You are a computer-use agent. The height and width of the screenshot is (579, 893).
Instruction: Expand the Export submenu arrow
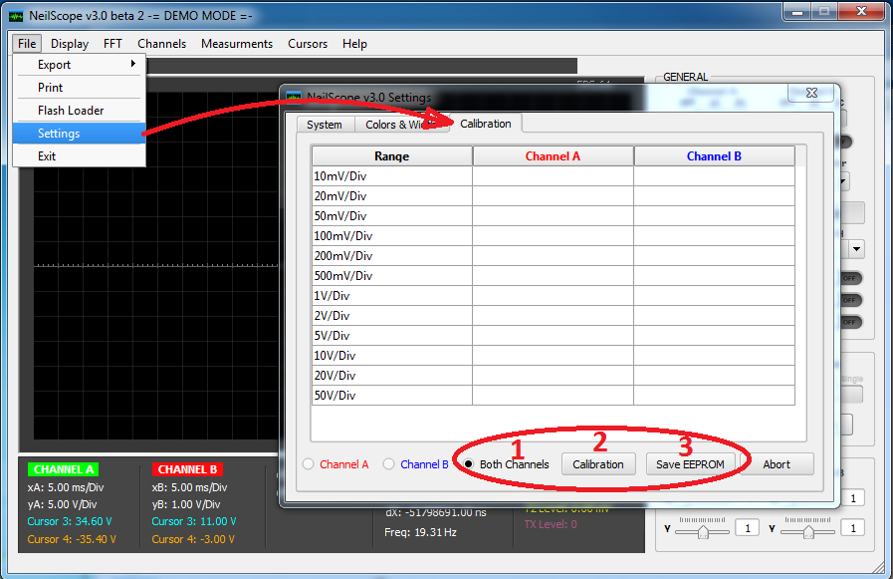click(x=132, y=64)
